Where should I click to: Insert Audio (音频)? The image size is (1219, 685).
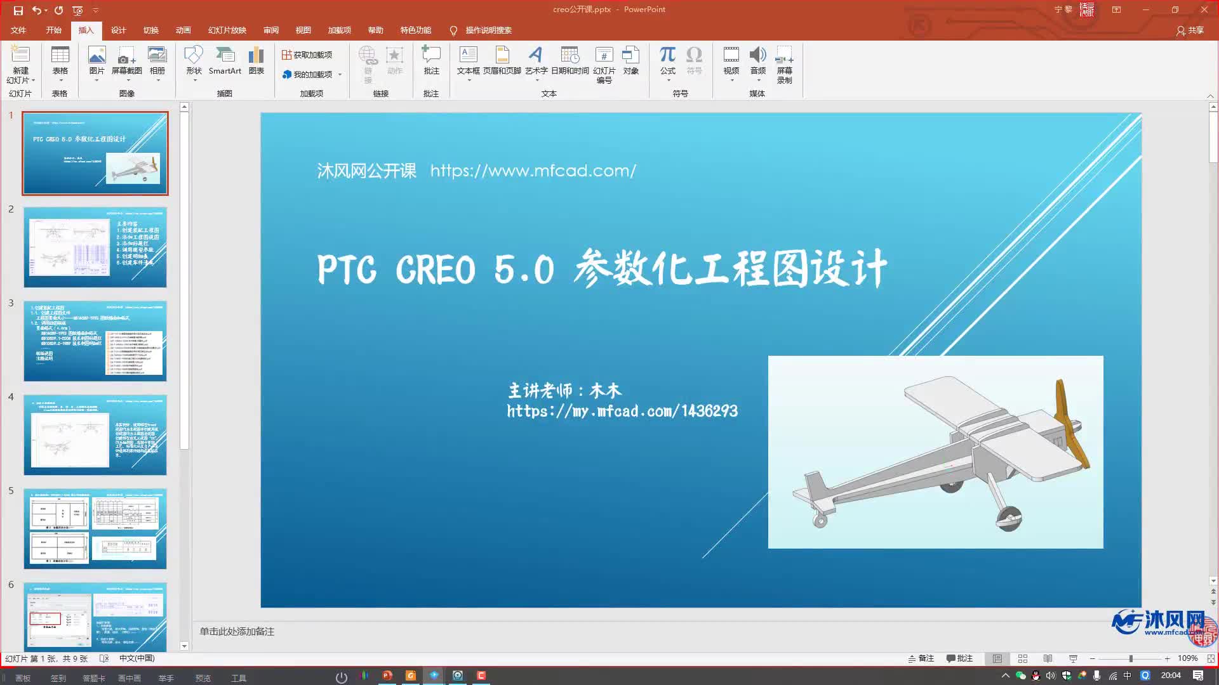[x=758, y=65]
